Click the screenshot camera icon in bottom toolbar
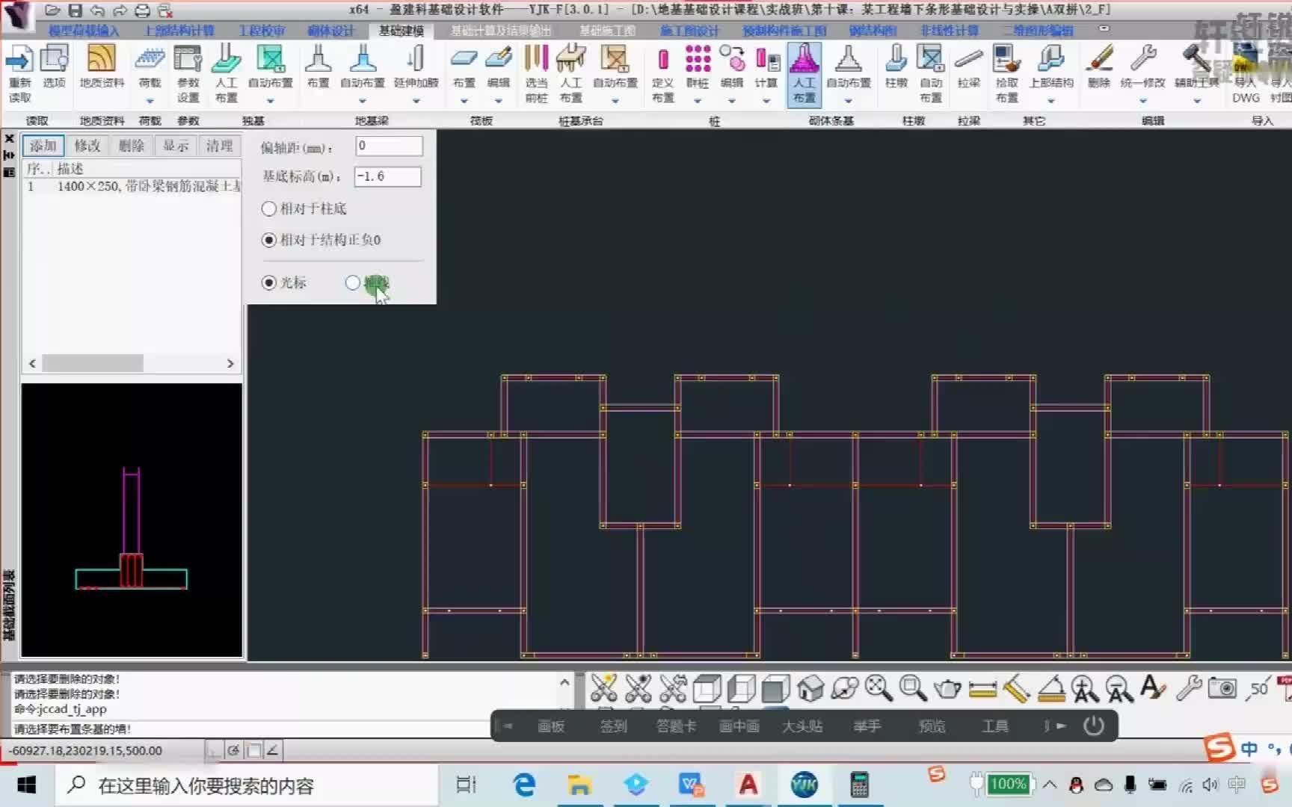 (x=1222, y=687)
